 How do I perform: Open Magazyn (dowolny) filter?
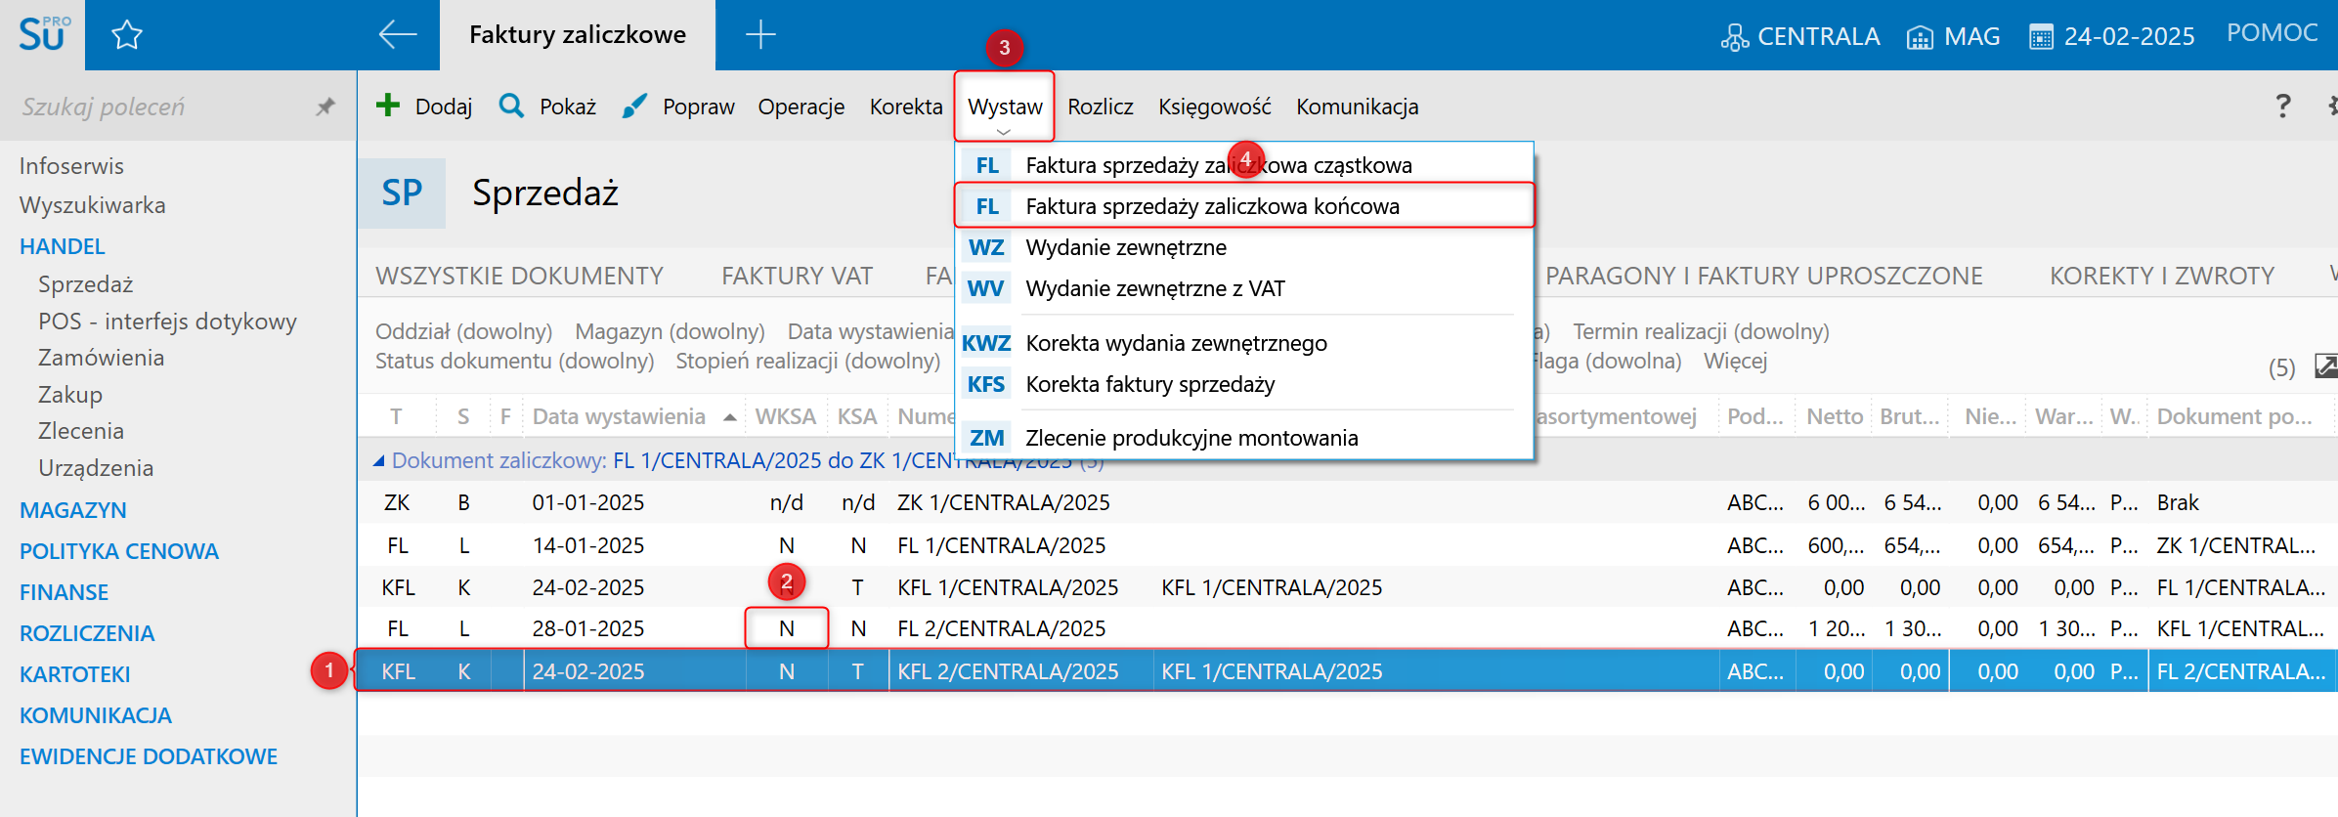670,331
